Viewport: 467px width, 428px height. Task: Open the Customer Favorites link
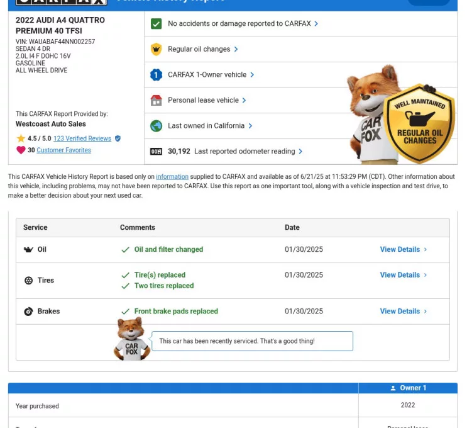pos(63,150)
